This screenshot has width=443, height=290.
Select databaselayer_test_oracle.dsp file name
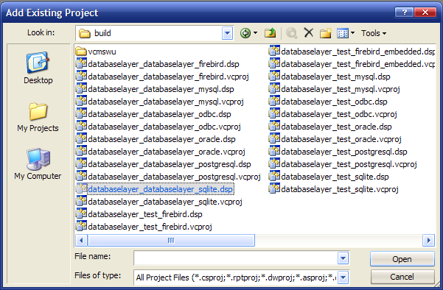pos(336,127)
